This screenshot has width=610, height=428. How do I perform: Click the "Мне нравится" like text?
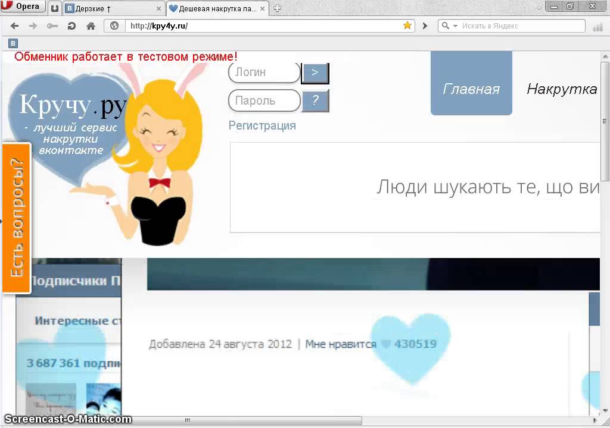coord(340,344)
